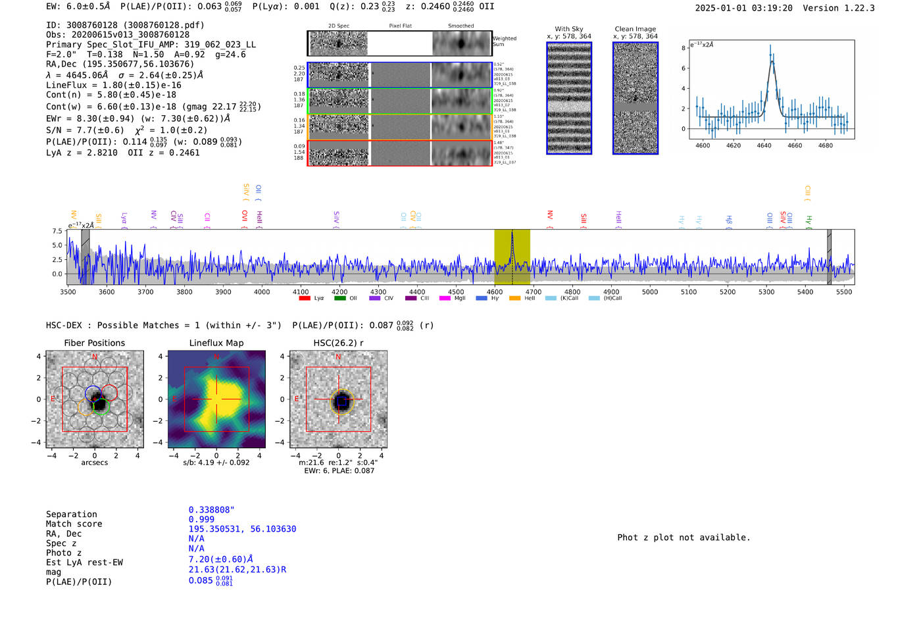Click the Gaussian fit peak in line plot

[771, 61]
